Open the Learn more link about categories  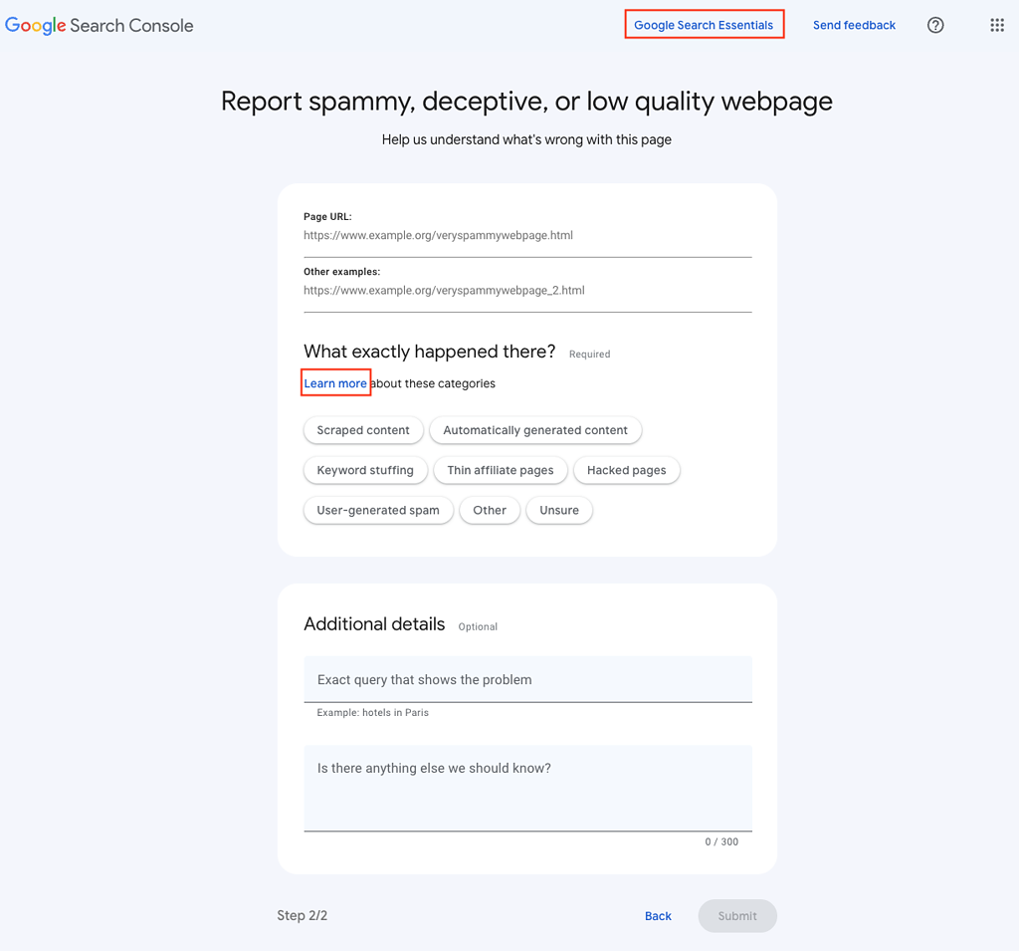point(334,382)
